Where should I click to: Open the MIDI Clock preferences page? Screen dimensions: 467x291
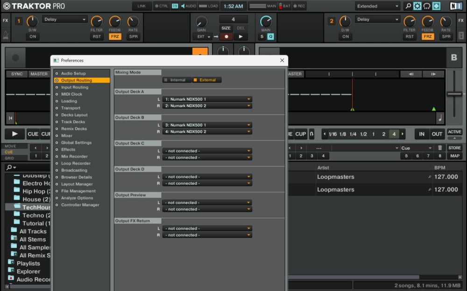pos(71,94)
